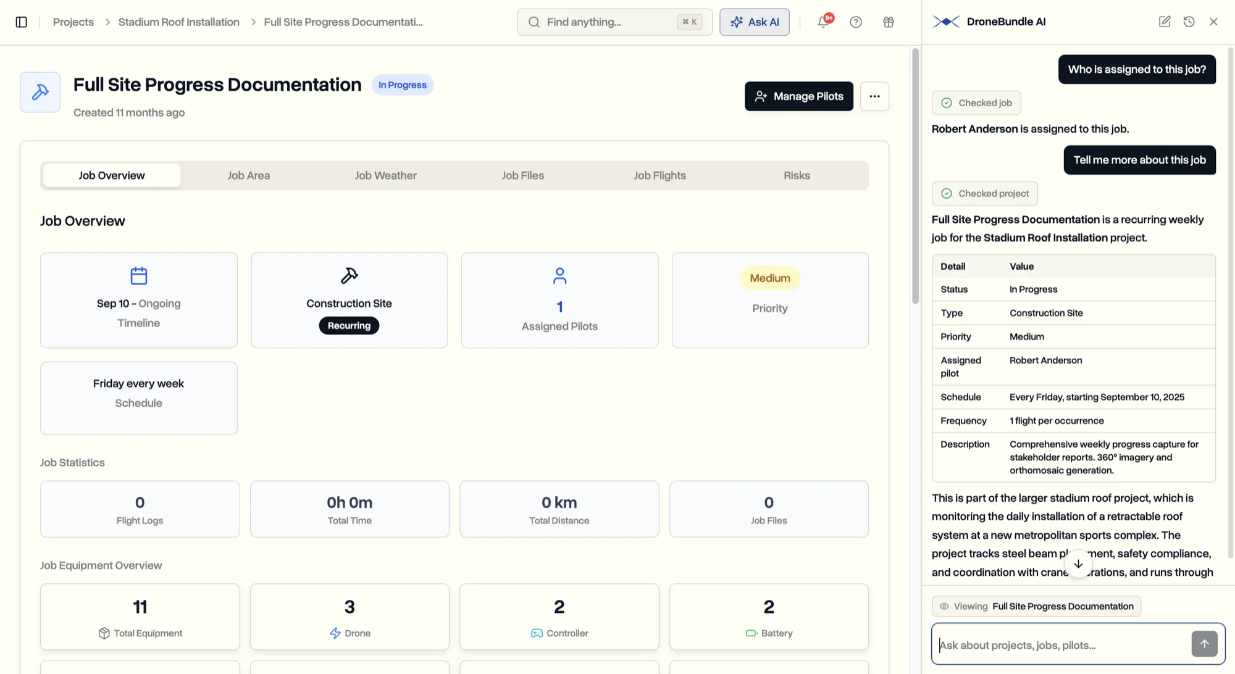This screenshot has width=1235, height=674.
Task: Click the Robert Anderson table cell
Action: coord(1046,360)
